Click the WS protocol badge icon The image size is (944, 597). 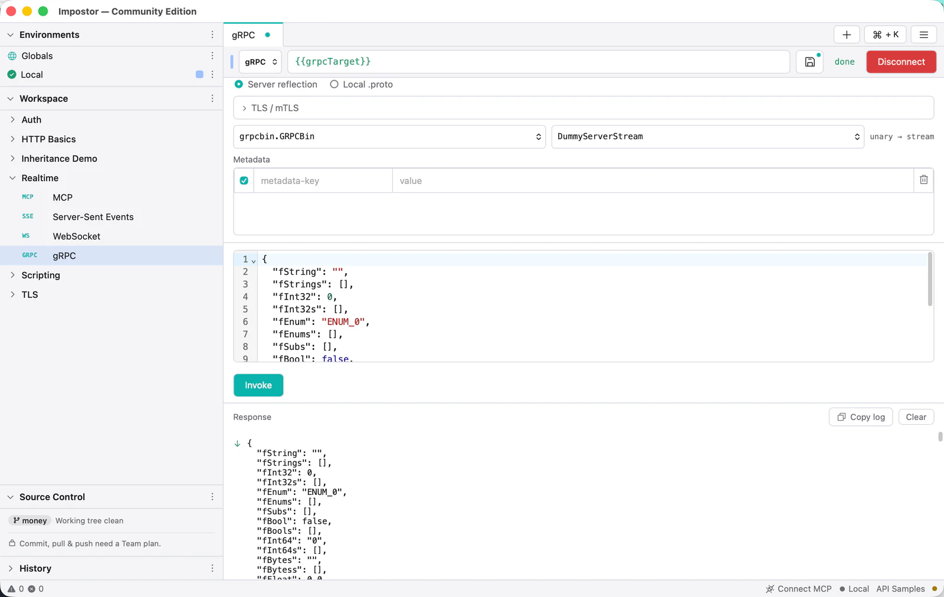tap(26, 236)
